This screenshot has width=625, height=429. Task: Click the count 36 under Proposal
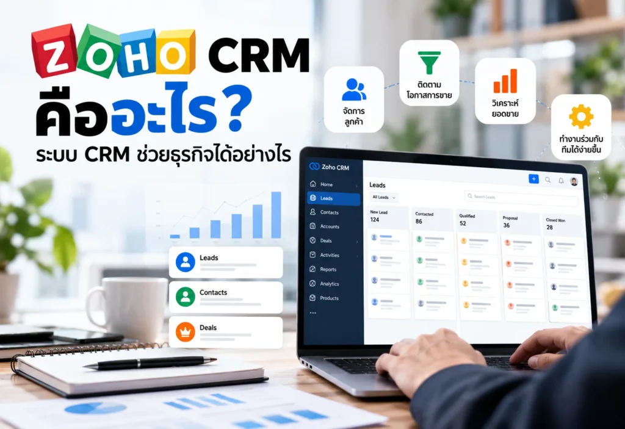(506, 225)
